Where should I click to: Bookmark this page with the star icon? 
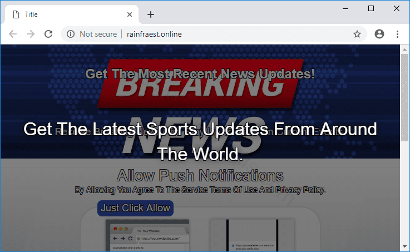coord(357,34)
